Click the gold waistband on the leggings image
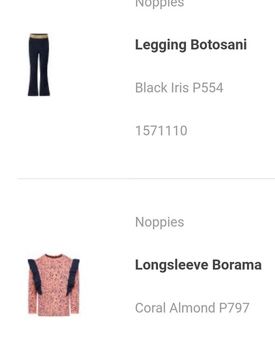 (x=39, y=36)
